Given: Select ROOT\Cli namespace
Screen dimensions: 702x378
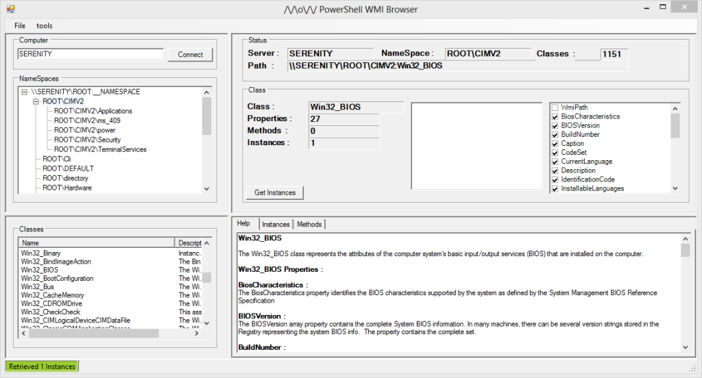Looking at the screenshot, I should (56, 159).
